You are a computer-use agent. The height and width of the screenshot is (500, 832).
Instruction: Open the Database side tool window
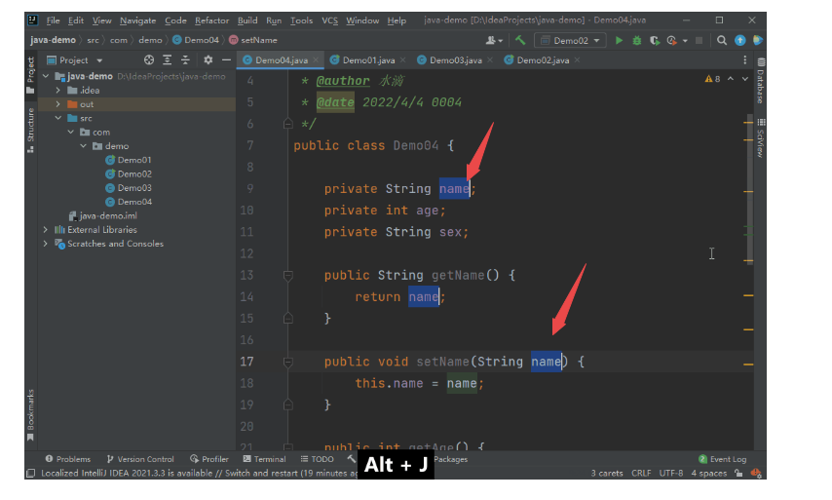coord(761,80)
